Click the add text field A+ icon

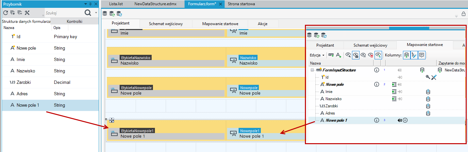[x=339, y=55]
